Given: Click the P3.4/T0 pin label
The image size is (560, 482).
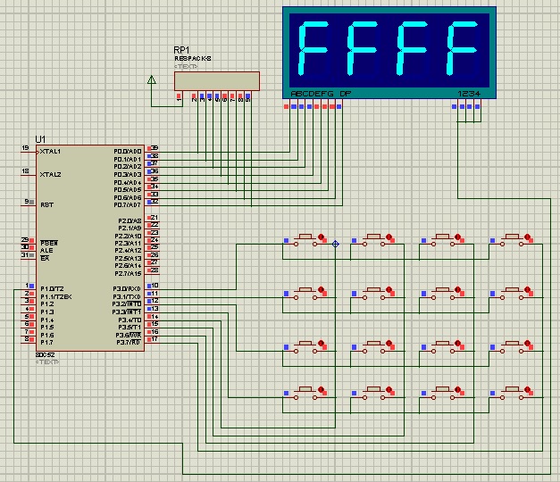Looking at the screenshot, I should [x=130, y=320].
